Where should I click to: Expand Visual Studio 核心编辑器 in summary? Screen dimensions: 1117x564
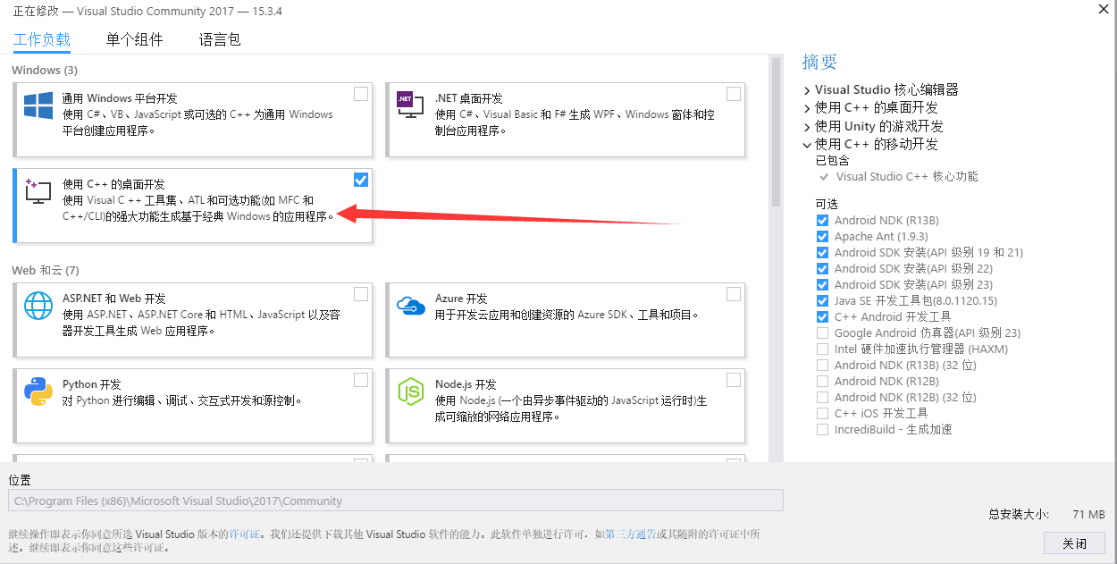(807, 90)
